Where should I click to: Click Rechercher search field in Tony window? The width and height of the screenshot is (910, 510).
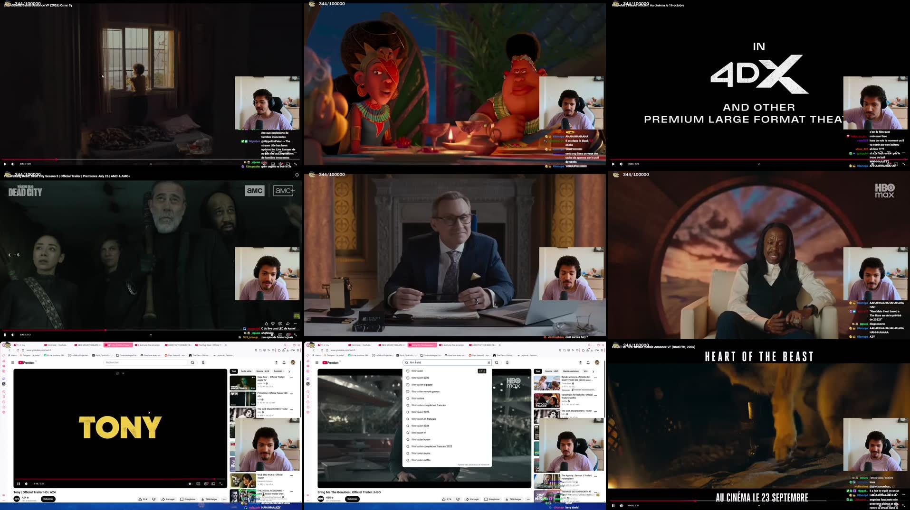[146, 362]
